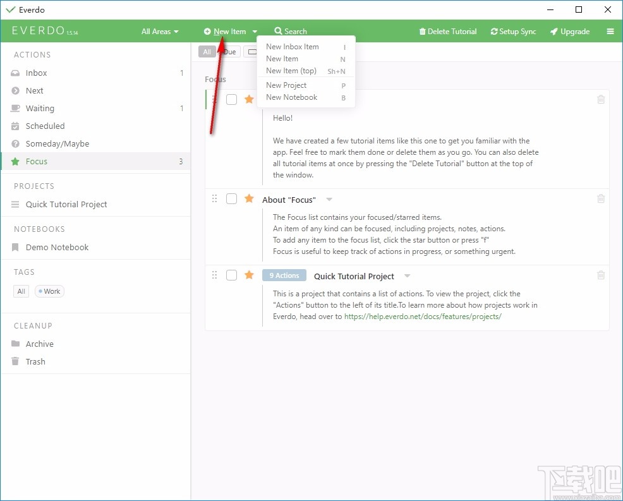Click the green Focus star icon in sidebar
The height and width of the screenshot is (501, 623).
pyautogui.click(x=15, y=161)
